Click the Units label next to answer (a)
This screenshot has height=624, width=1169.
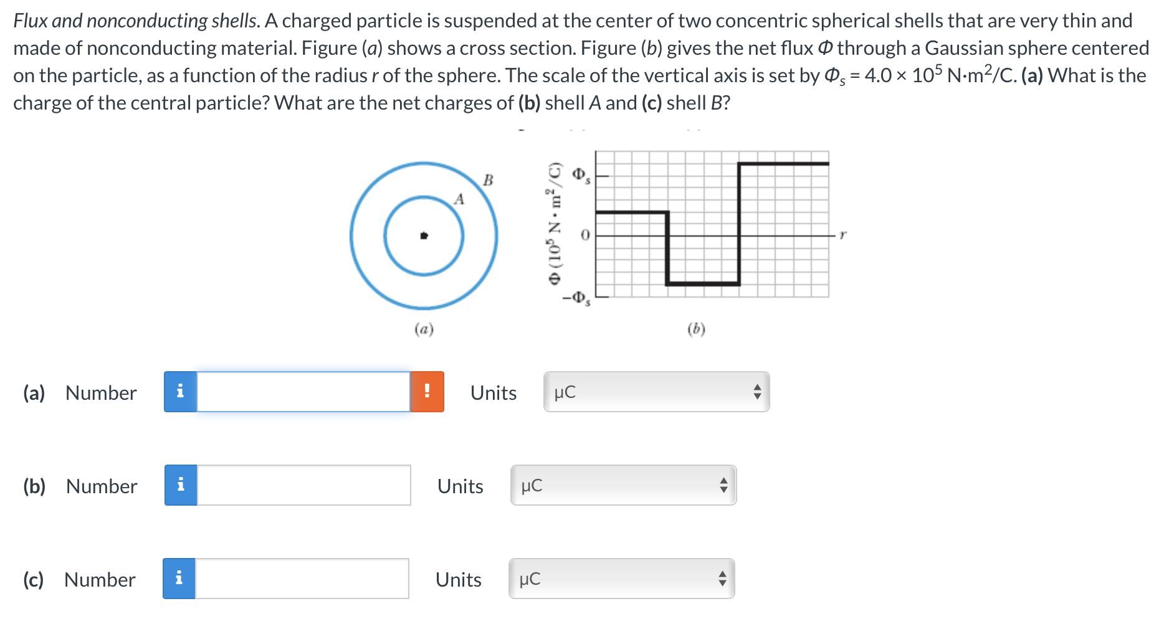click(x=493, y=392)
